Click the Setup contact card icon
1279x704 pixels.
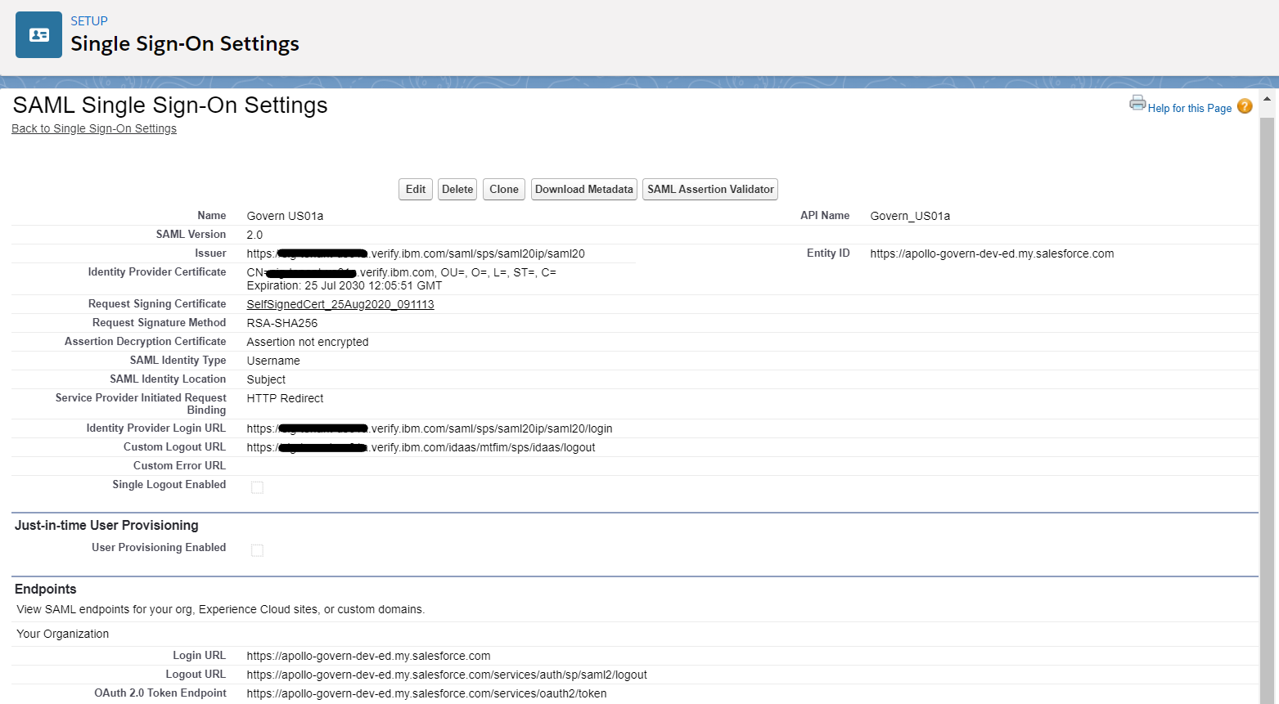point(38,34)
